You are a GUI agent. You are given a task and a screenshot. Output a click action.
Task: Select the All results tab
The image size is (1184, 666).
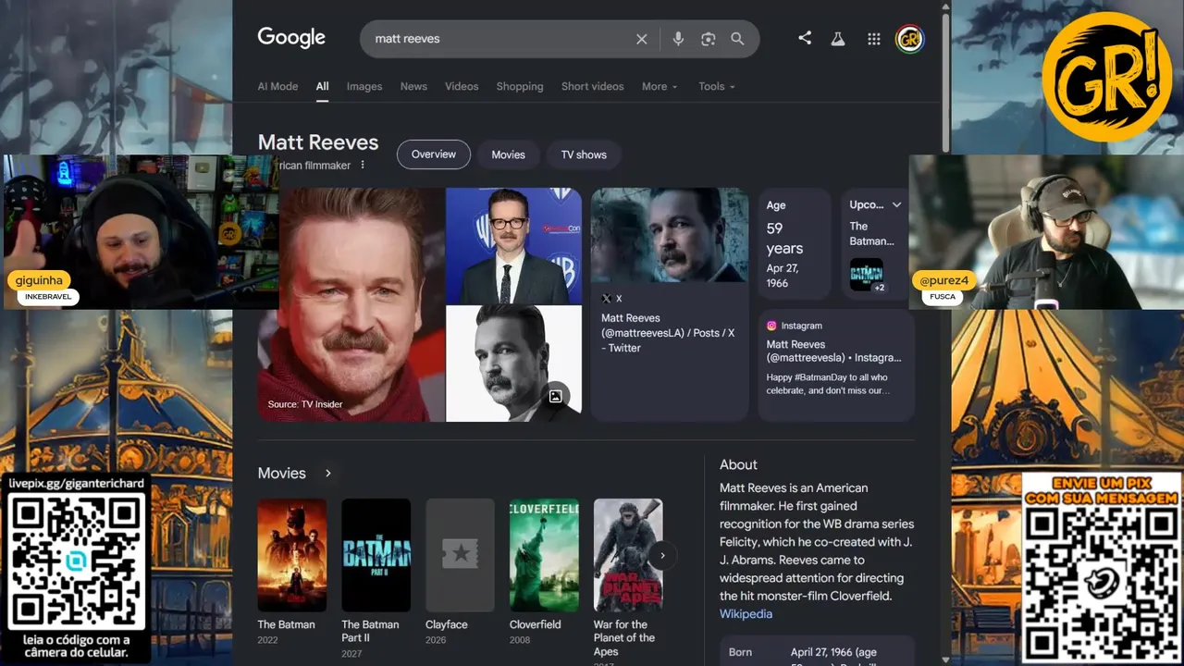coord(322,86)
